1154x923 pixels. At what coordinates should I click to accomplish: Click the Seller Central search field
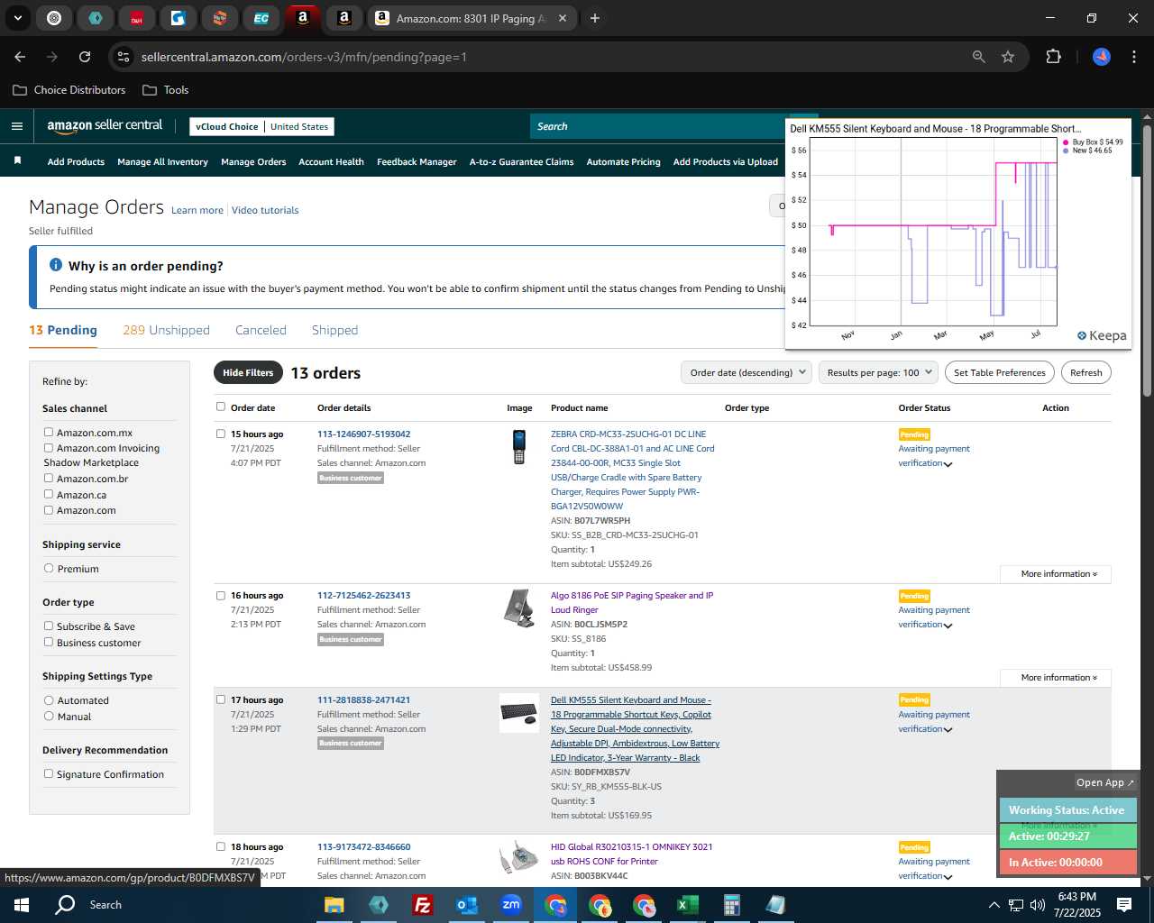tap(658, 126)
